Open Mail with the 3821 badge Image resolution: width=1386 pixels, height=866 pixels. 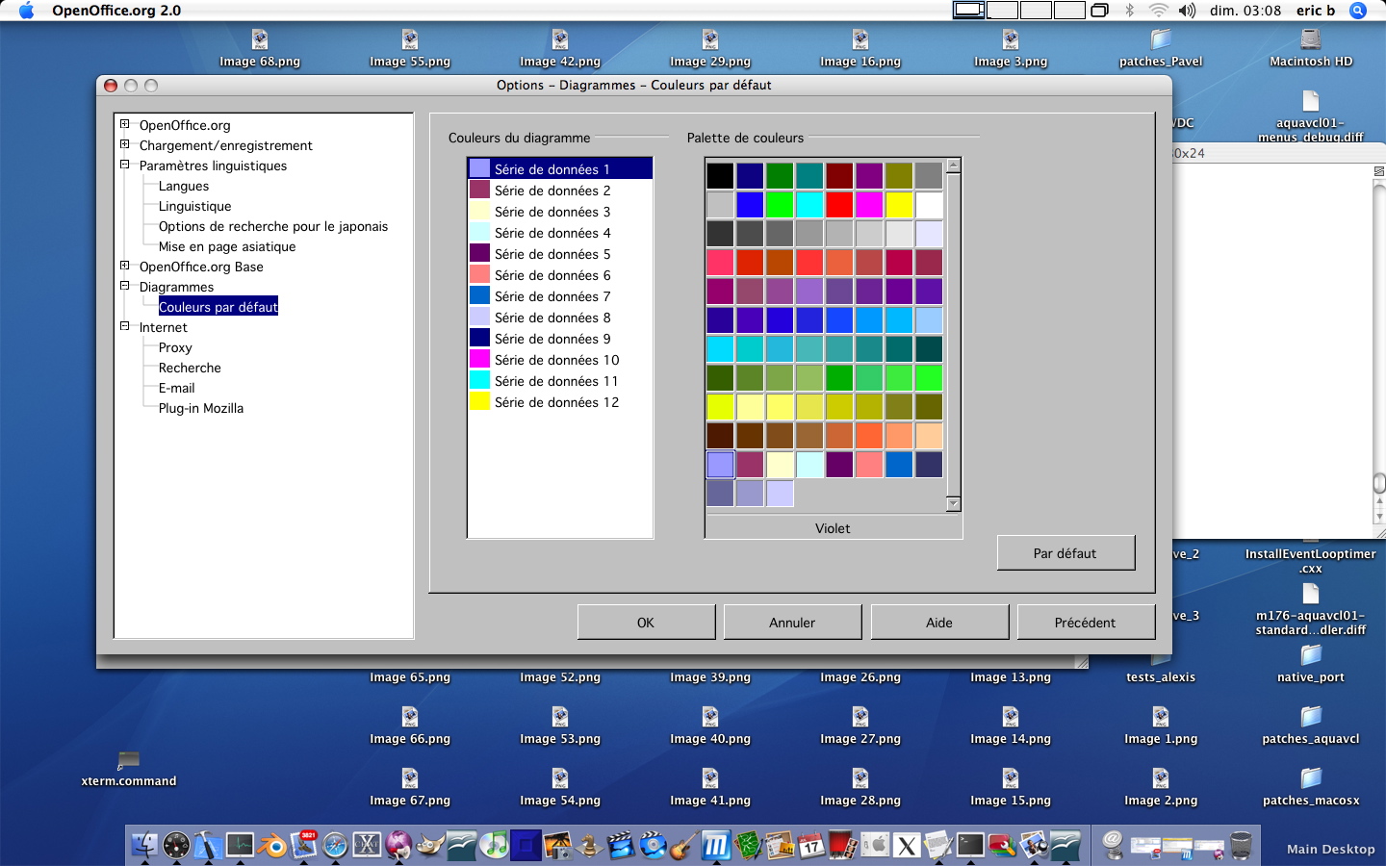(303, 845)
